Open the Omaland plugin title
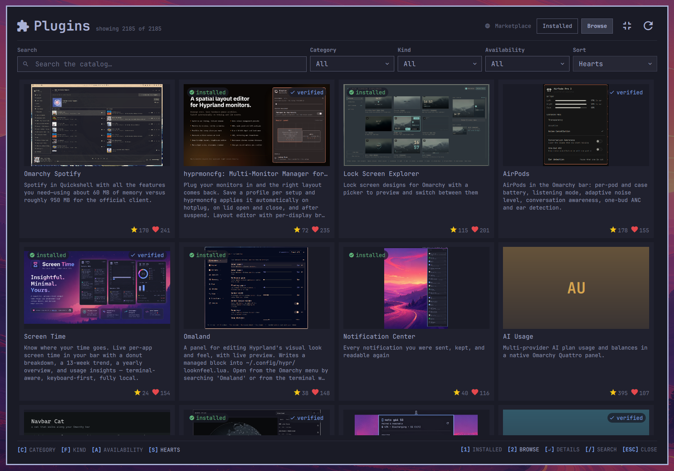 [x=197, y=337]
